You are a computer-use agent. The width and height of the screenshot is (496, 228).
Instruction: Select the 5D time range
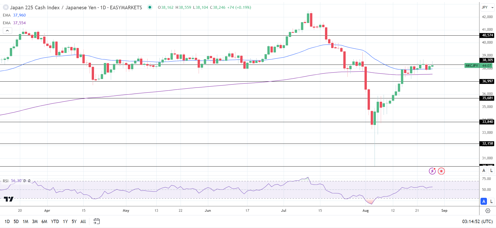pos(16,222)
